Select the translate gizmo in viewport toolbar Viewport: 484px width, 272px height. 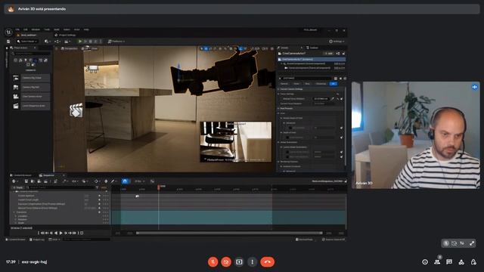[206, 48]
